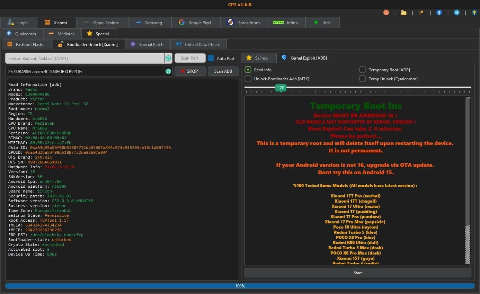Select the Temp Unlock [Qualcomm] radio option
This screenshot has height=294, width=480.
(x=363, y=79)
